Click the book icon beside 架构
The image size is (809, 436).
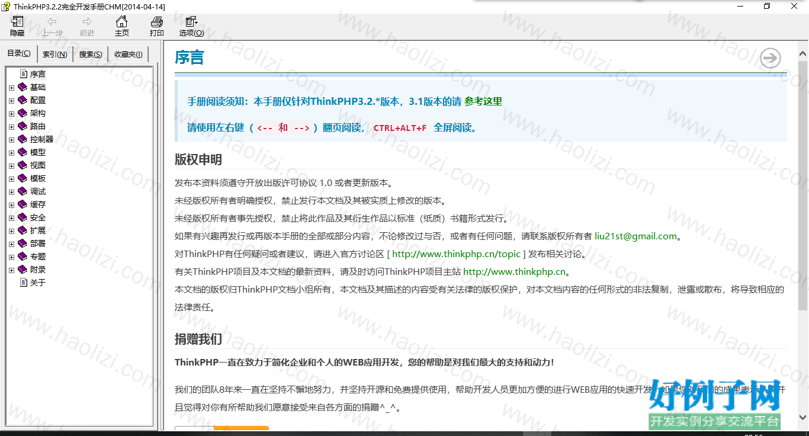pyautogui.click(x=23, y=113)
